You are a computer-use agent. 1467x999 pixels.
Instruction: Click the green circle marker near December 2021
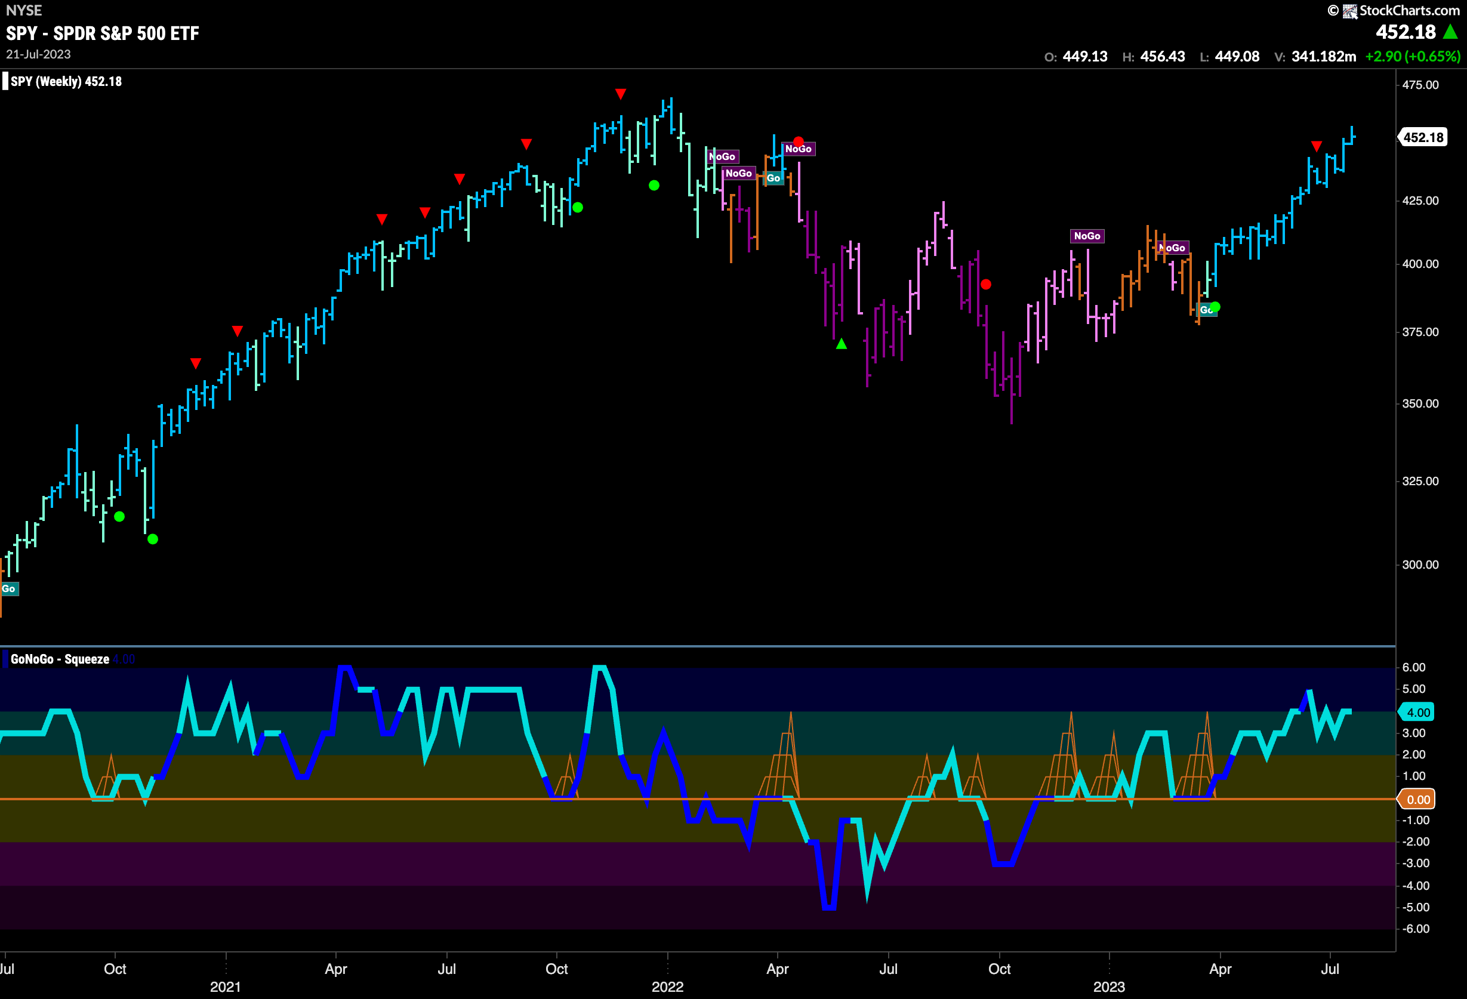pyautogui.click(x=654, y=186)
